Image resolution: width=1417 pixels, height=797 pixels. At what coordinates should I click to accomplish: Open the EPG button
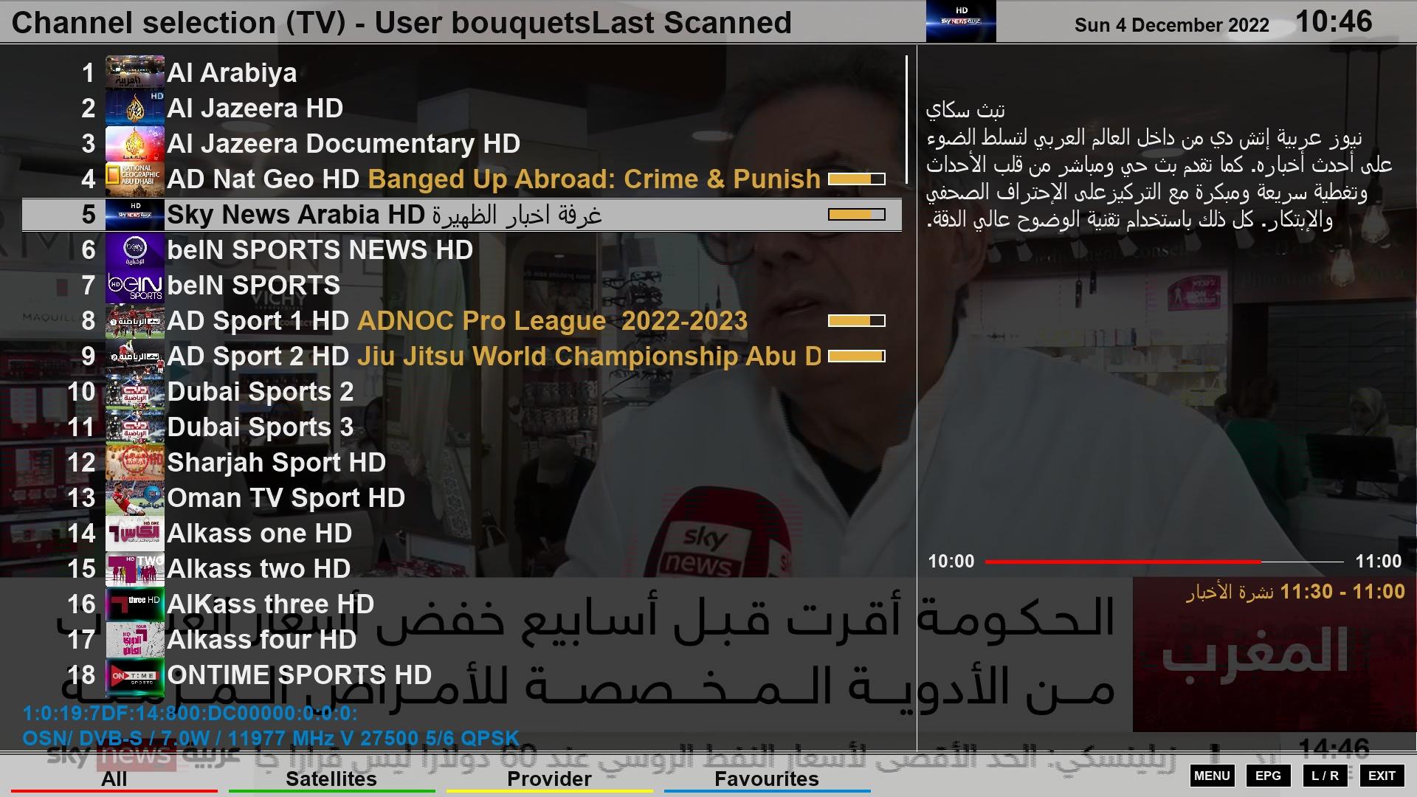[x=1268, y=776]
